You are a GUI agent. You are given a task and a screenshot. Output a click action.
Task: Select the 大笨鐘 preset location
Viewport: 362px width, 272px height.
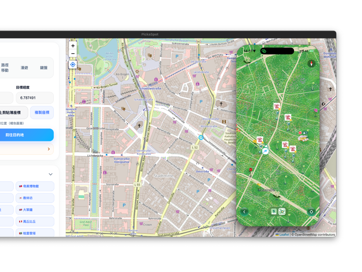click(35, 210)
